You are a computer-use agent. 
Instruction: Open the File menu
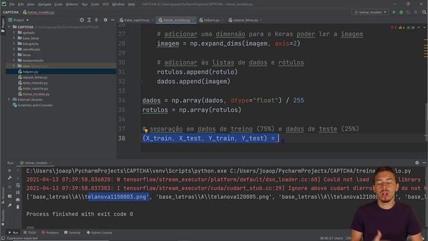12,5
